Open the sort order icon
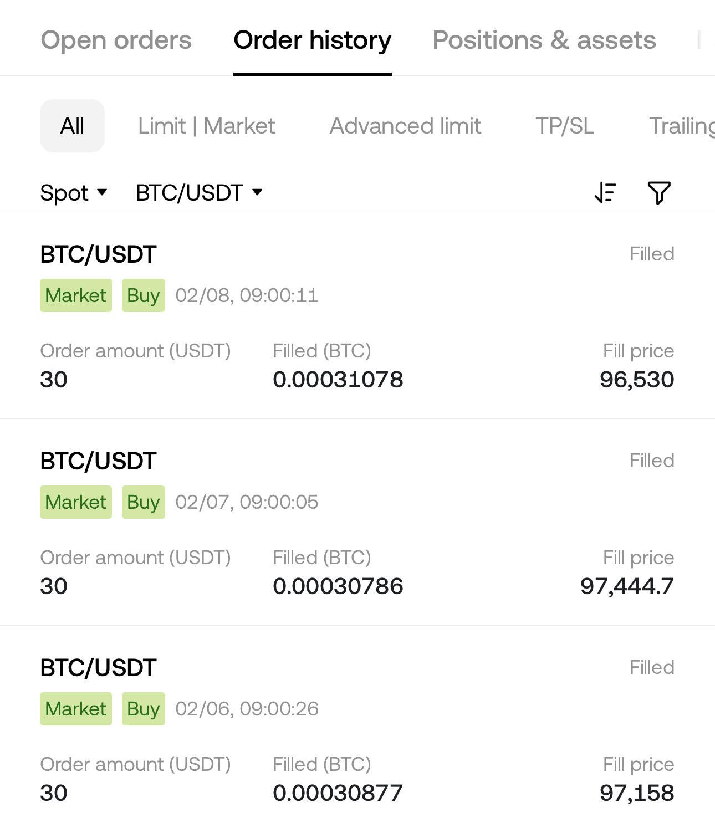The image size is (715, 828). 605,193
